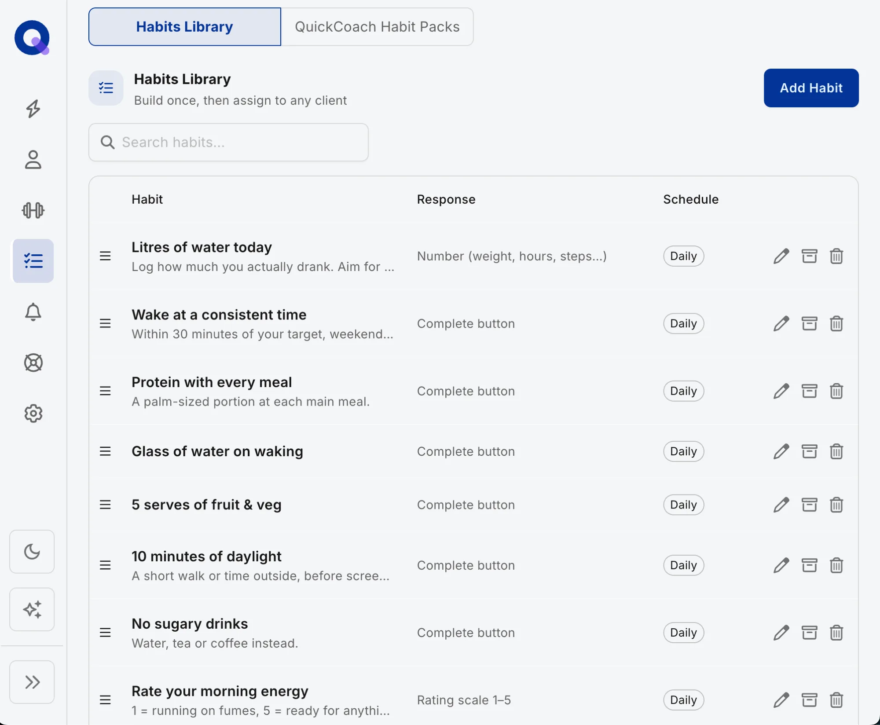880x725 pixels.
Task: Delete the Protein with every meal habit
Action: tap(836, 391)
